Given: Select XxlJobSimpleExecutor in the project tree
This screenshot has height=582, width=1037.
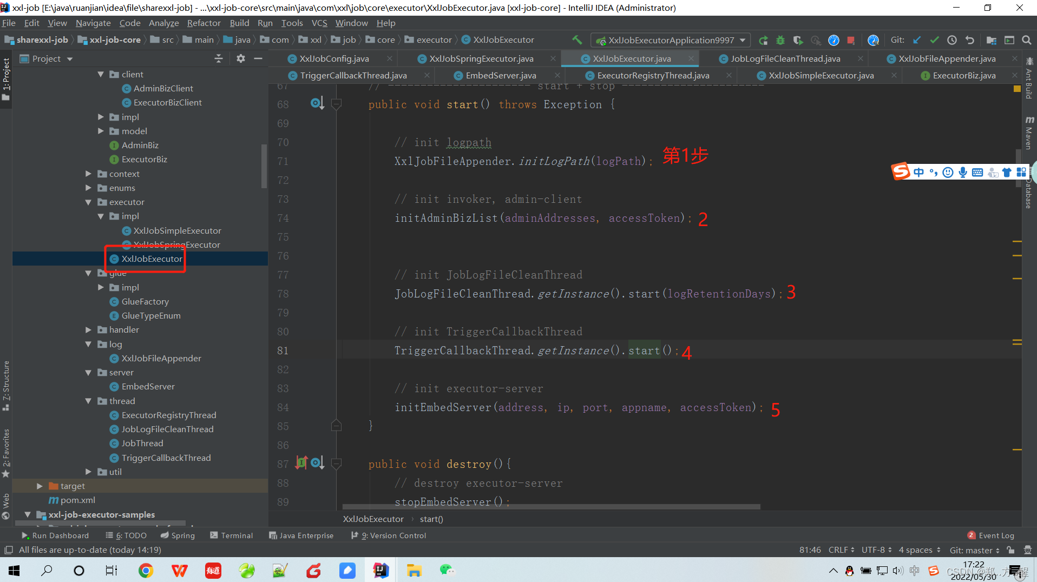Looking at the screenshot, I should click(x=177, y=230).
